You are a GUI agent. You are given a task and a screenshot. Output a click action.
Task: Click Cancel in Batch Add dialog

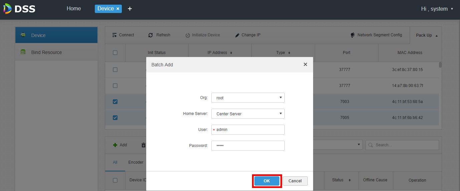pos(295,181)
